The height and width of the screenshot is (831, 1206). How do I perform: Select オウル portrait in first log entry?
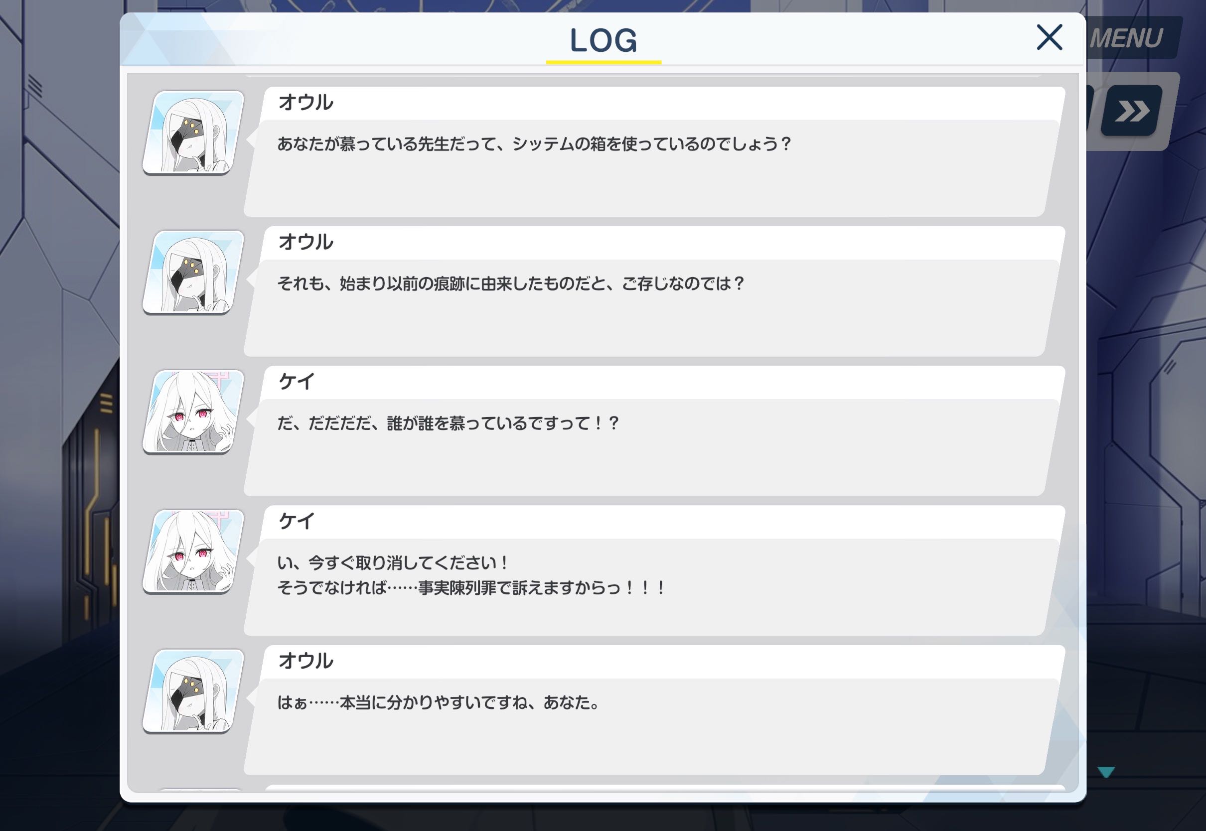click(x=193, y=132)
